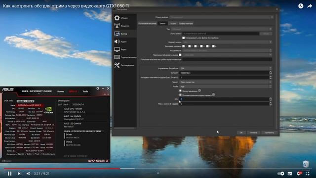This screenshot has width=316, height=178.
Task: Skip to next video
Action: (20, 174)
